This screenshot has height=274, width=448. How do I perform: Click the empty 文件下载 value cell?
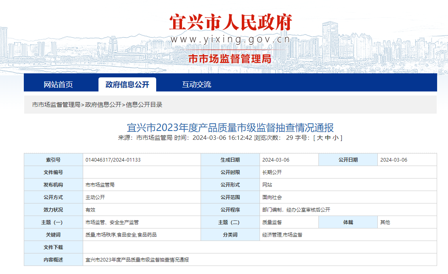click(260, 247)
